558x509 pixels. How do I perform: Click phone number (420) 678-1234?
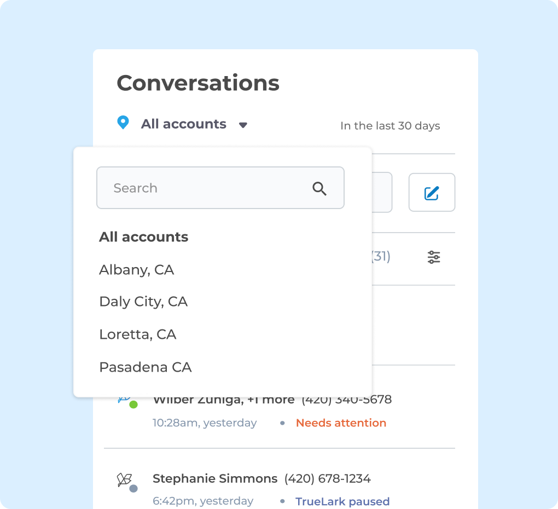(x=327, y=479)
